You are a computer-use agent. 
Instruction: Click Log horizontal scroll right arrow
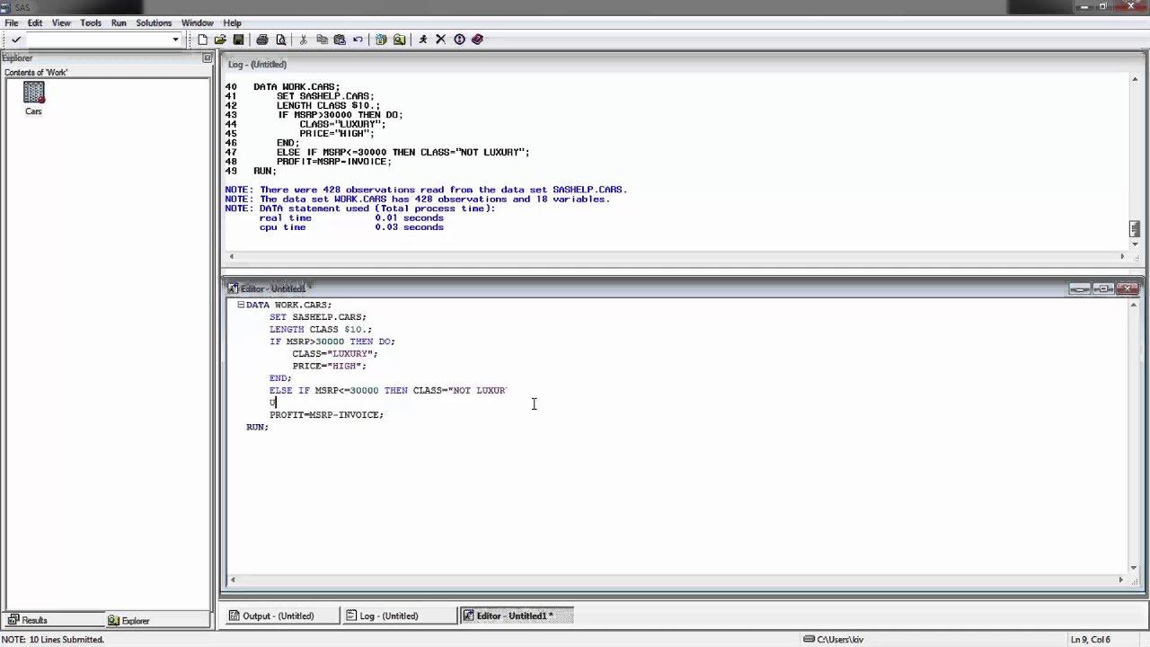(x=1122, y=257)
